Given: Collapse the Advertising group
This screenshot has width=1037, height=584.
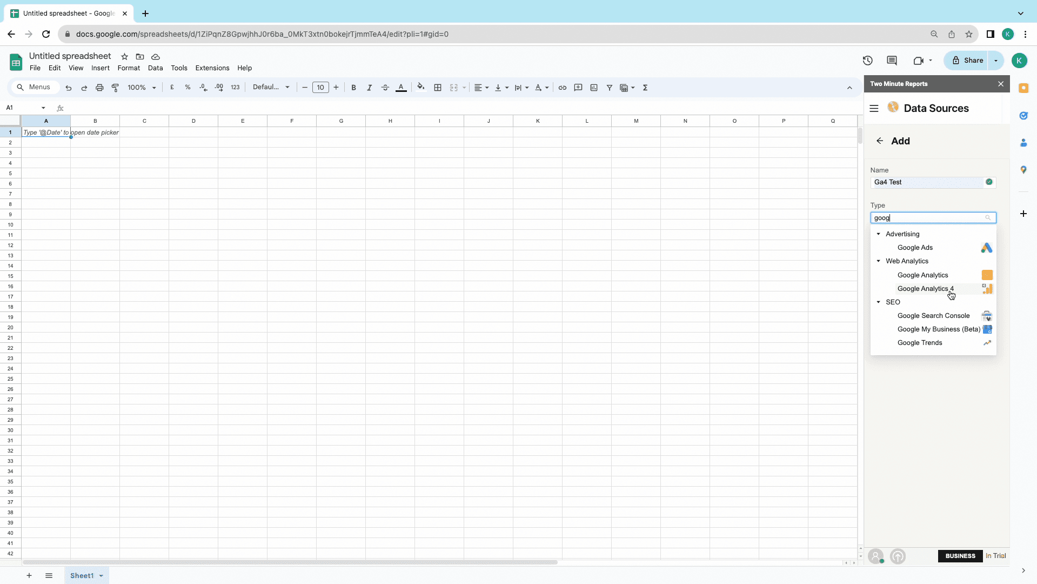Looking at the screenshot, I should tap(879, 234).
